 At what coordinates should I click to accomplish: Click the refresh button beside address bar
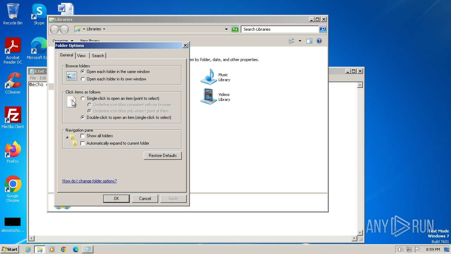(235, 29)
